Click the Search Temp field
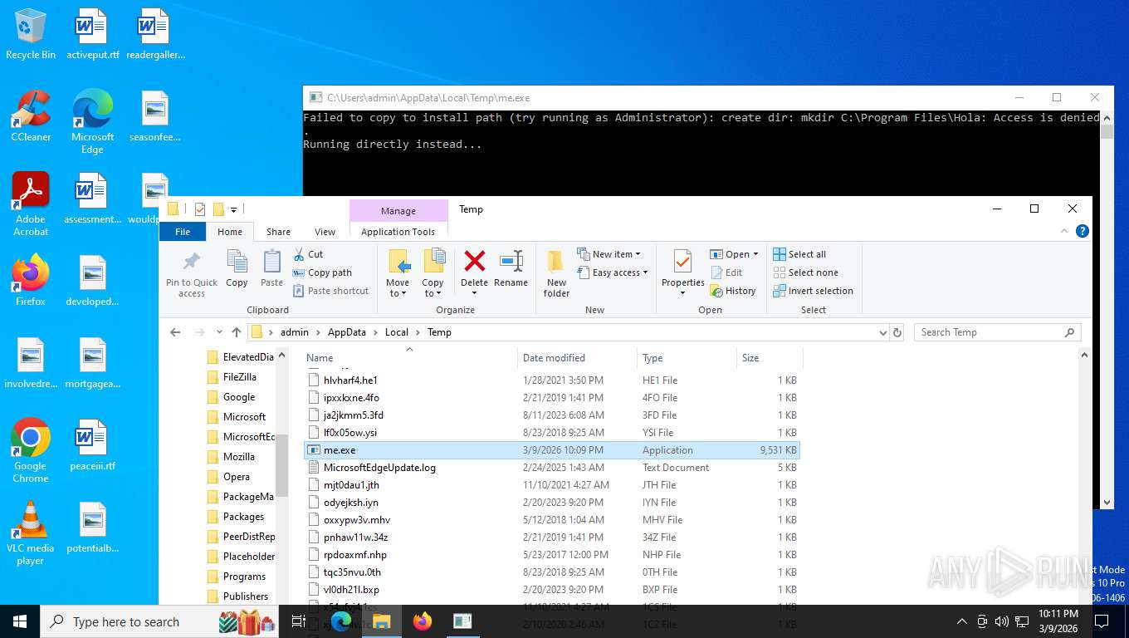1129x638 pixels. click(x=998, y=332)
